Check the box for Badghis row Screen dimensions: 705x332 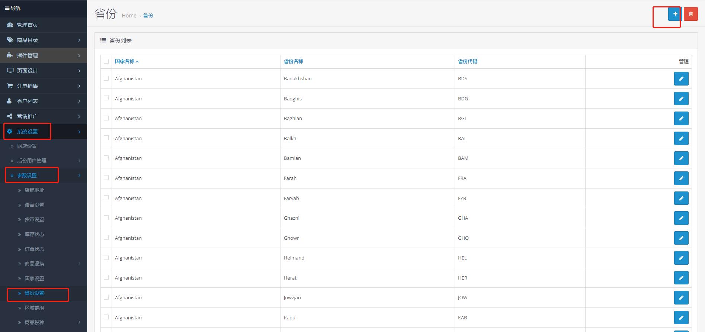point(106,98)
